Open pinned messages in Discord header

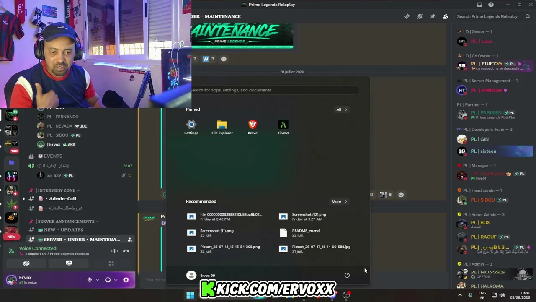(433, 16)
